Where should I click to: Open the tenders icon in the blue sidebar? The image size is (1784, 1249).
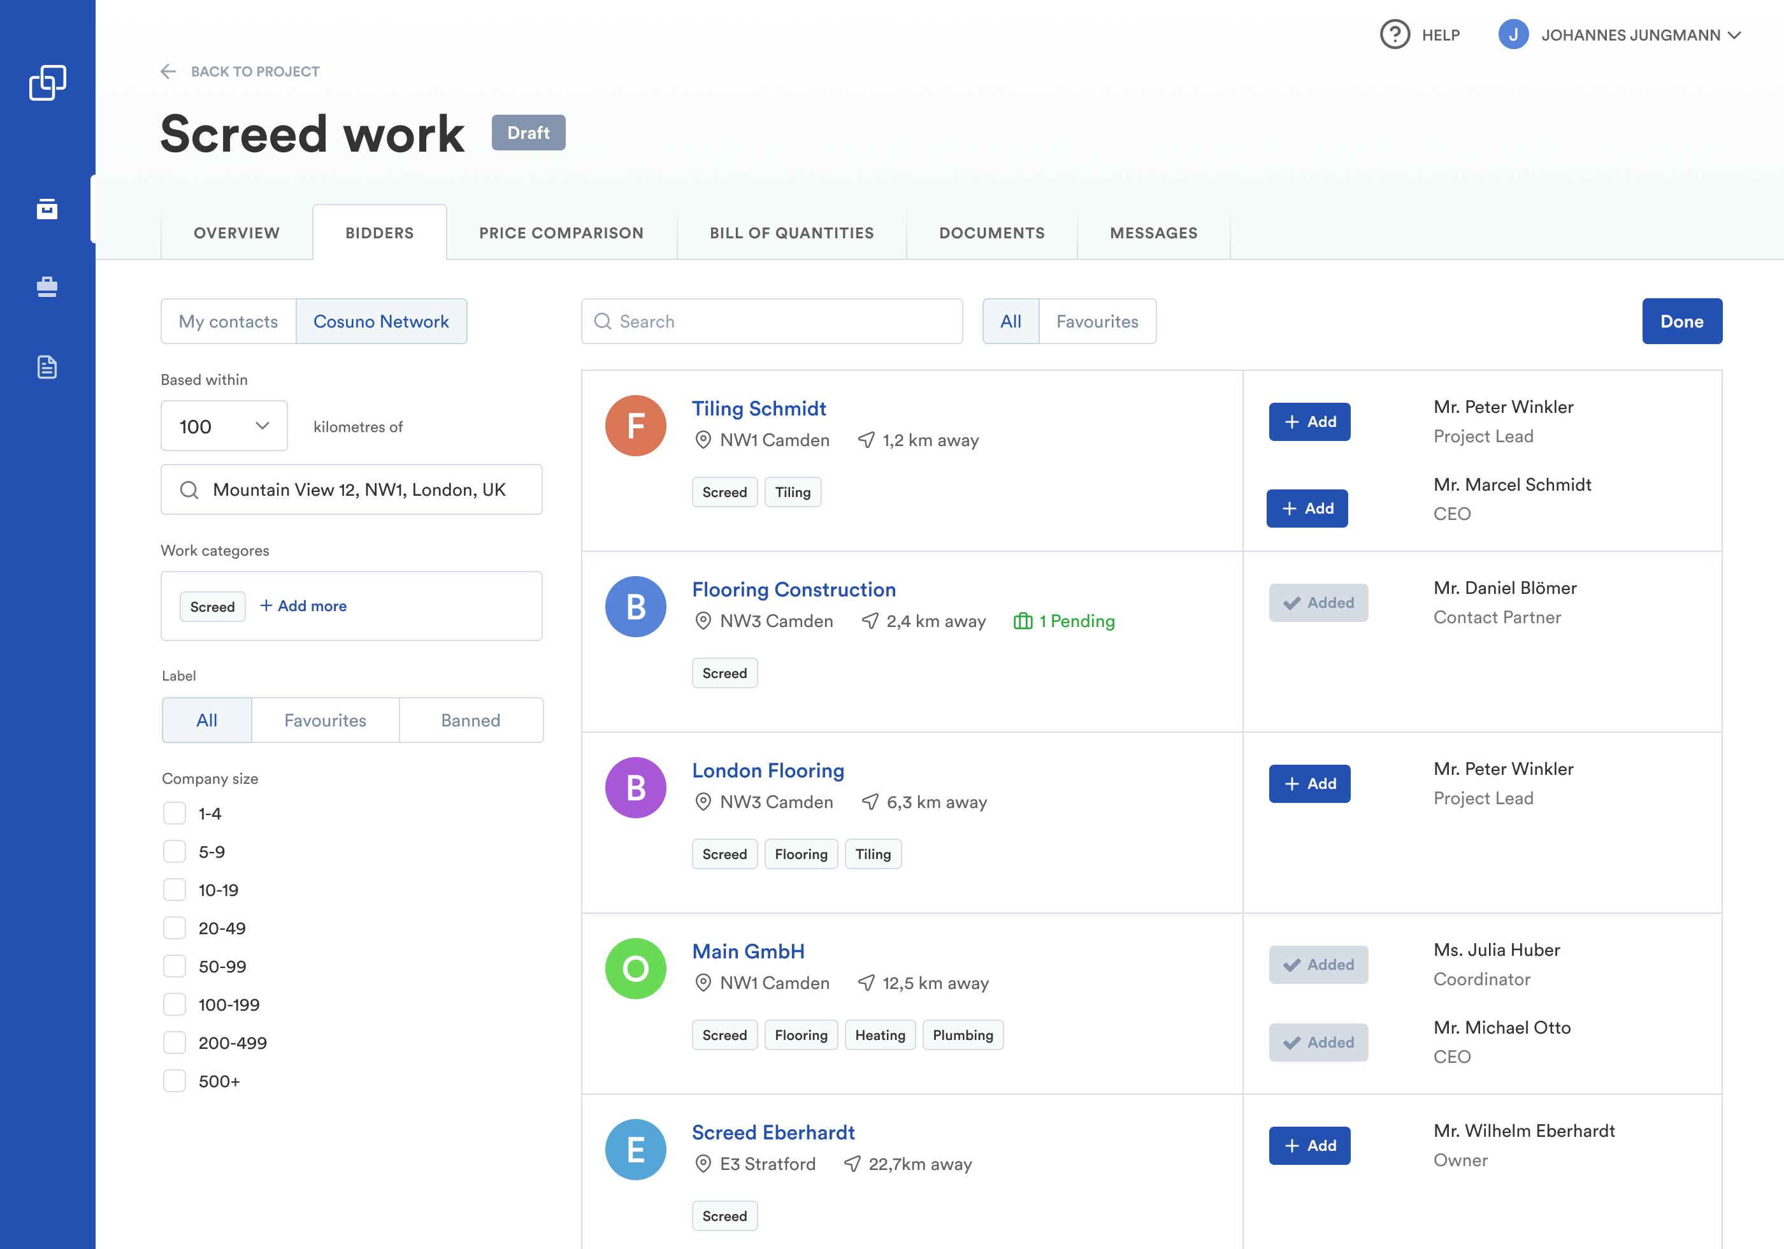tap(47, 208)
